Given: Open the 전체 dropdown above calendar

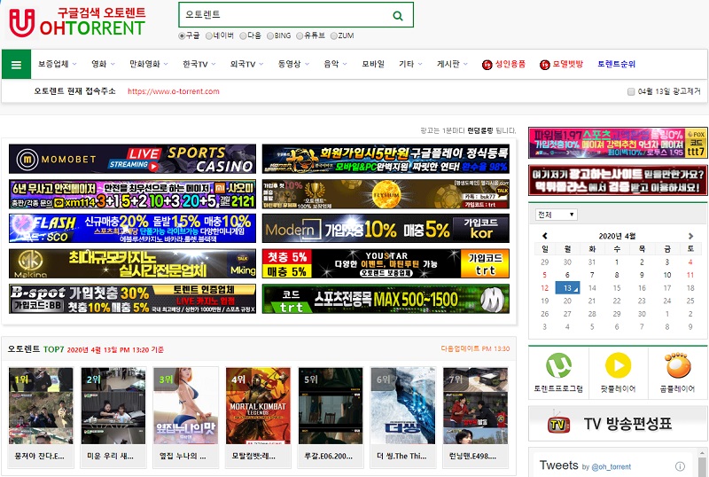Looking at the screenshot, I should click(557, 215).
